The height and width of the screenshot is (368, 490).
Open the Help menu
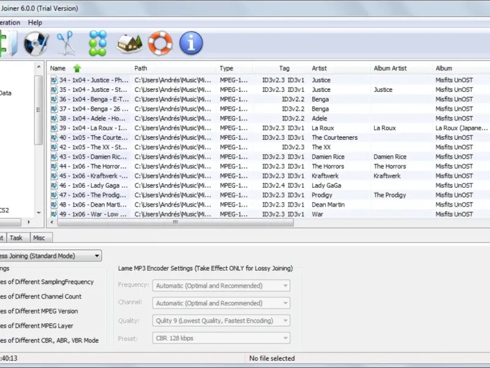35,23
